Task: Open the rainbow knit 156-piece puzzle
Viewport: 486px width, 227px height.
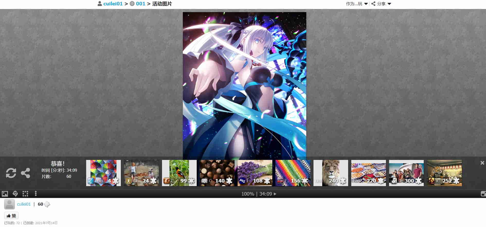Action: [x=293, y=173]
